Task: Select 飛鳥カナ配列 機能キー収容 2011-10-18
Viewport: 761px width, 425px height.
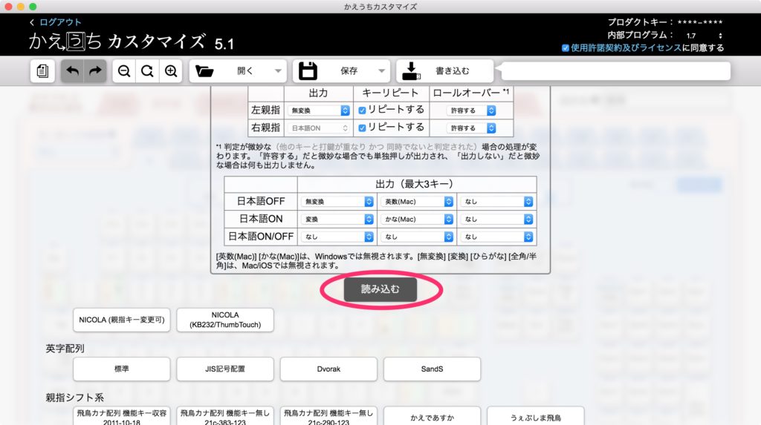Action: [x=122, y=416]
